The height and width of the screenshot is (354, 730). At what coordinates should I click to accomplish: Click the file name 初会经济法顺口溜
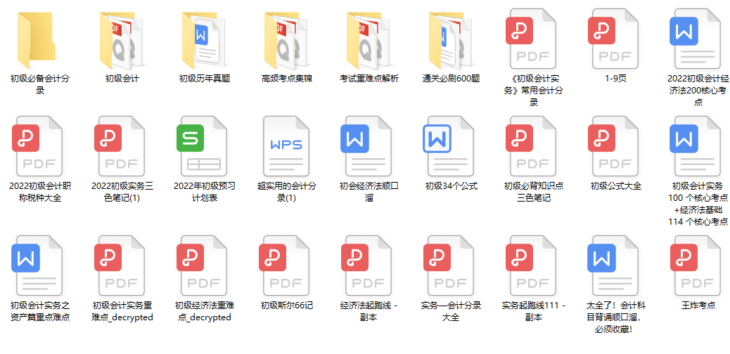point(369,192)
